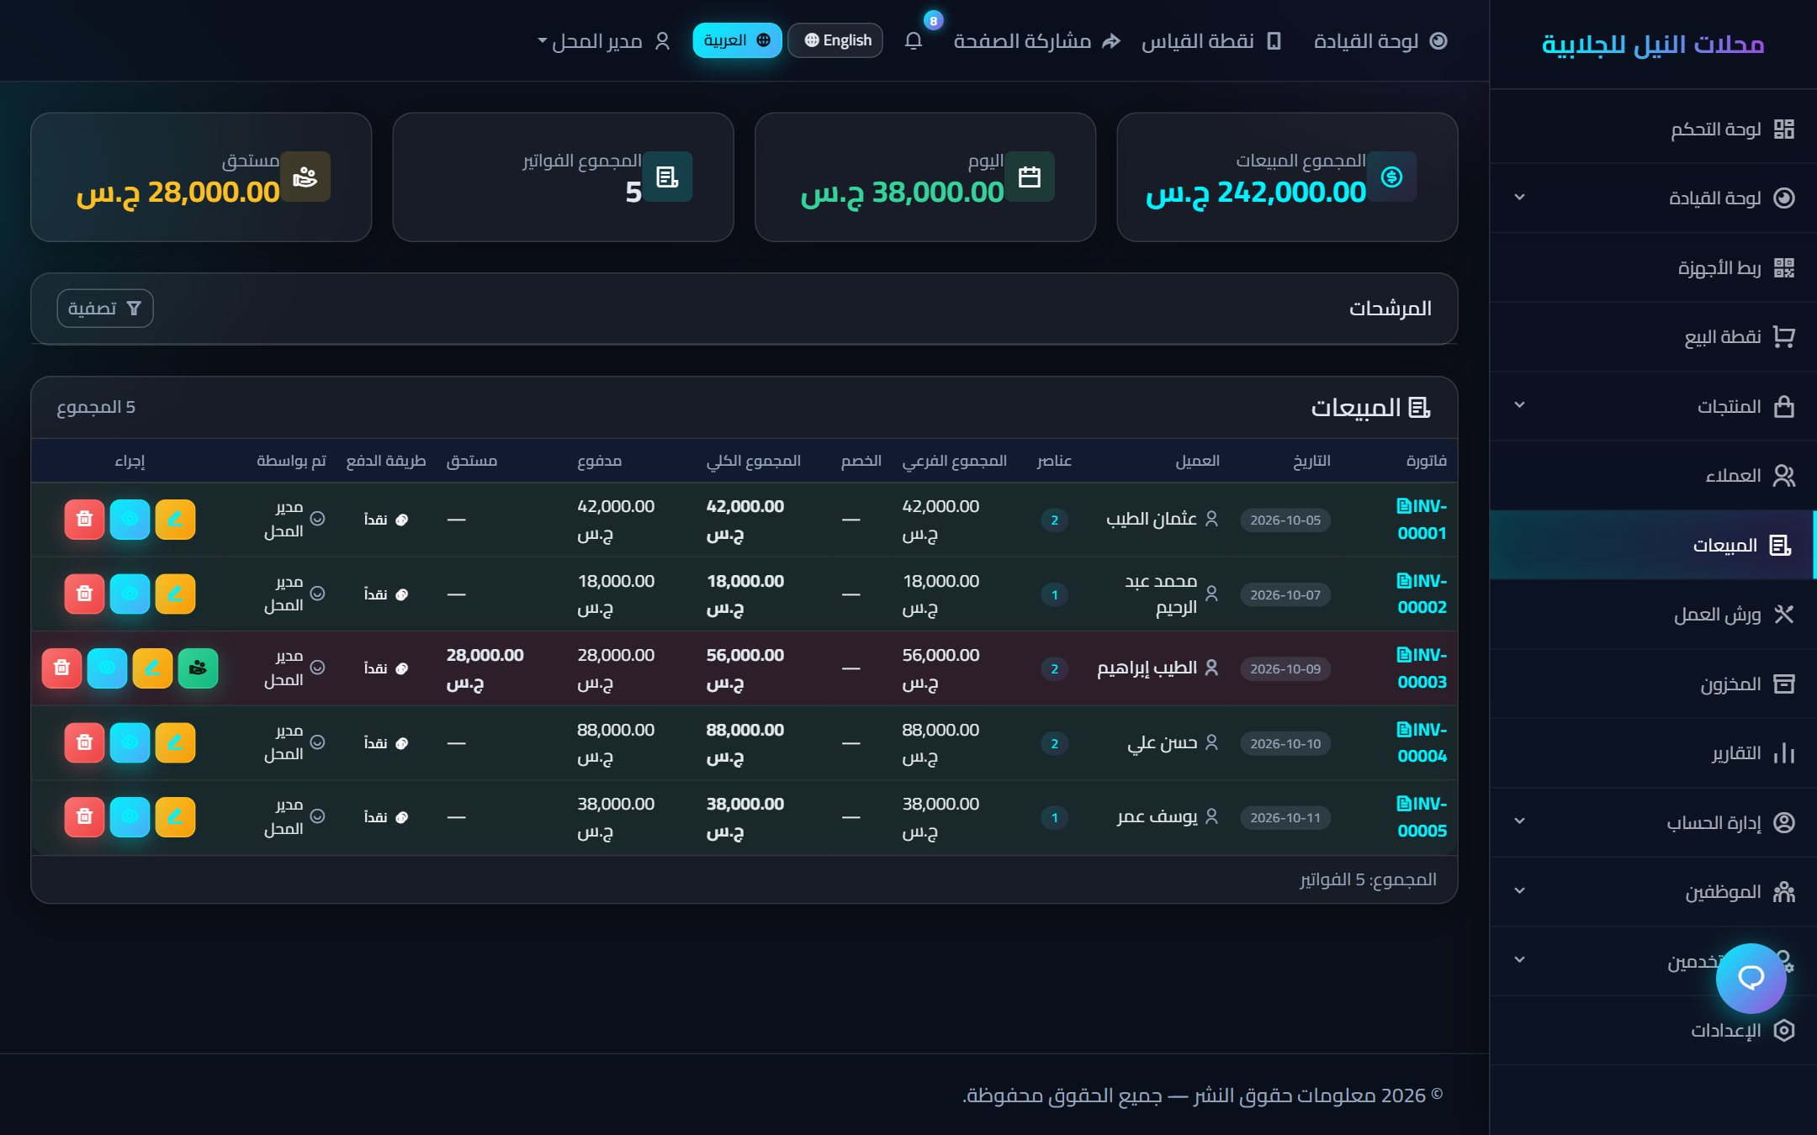Open invoice link INV-00005
Image resolution: width=1817 pixels, height=1135 pixels.
coord(1422,817)
